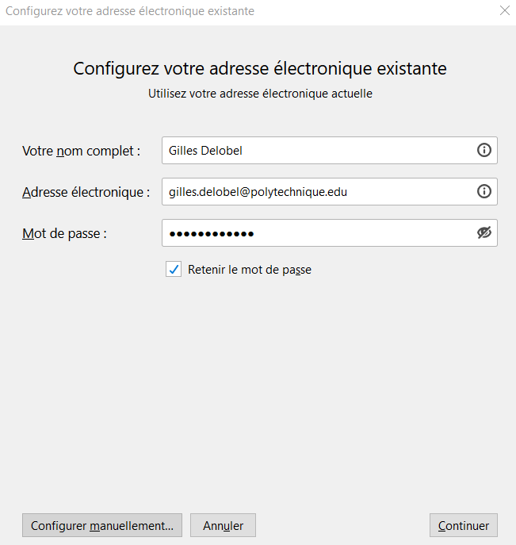Focus the Gilles Delobel name field
The width and height of the screenshot is (516, 545).
(318, 150)
